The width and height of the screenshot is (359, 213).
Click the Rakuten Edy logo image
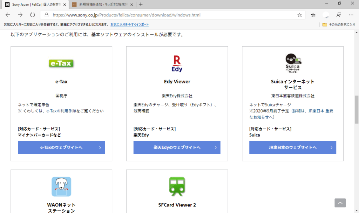(x=177, y=64)
